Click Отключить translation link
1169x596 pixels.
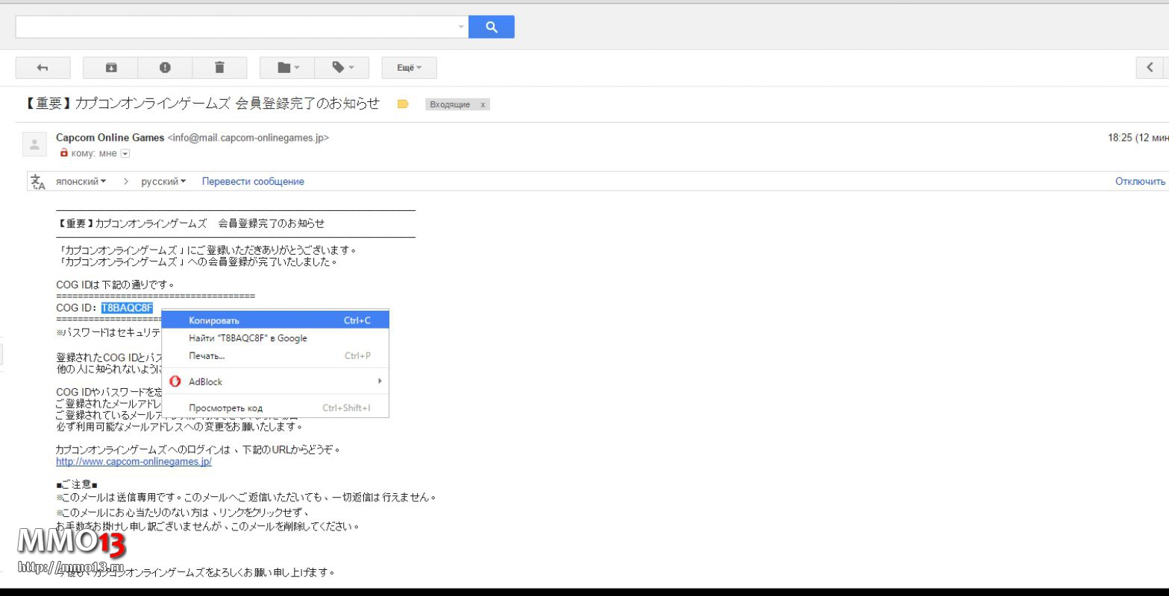pyautogui.click(x=1140, y=182)
